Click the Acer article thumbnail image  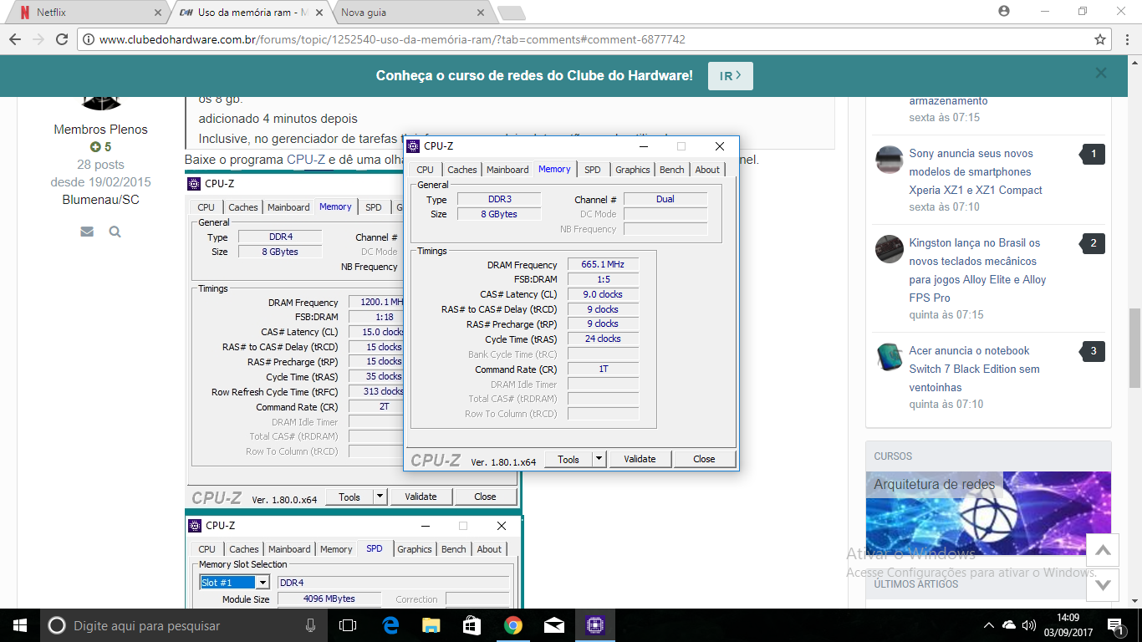coord(889,357)
